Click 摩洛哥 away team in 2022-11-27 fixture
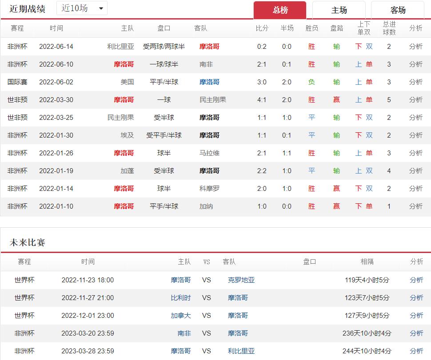 pyautogui.click(x=238, y=298)
